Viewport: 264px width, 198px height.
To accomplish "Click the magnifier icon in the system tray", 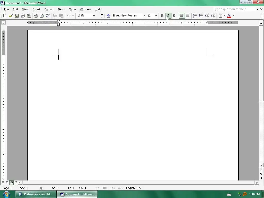I will [245, 194].
